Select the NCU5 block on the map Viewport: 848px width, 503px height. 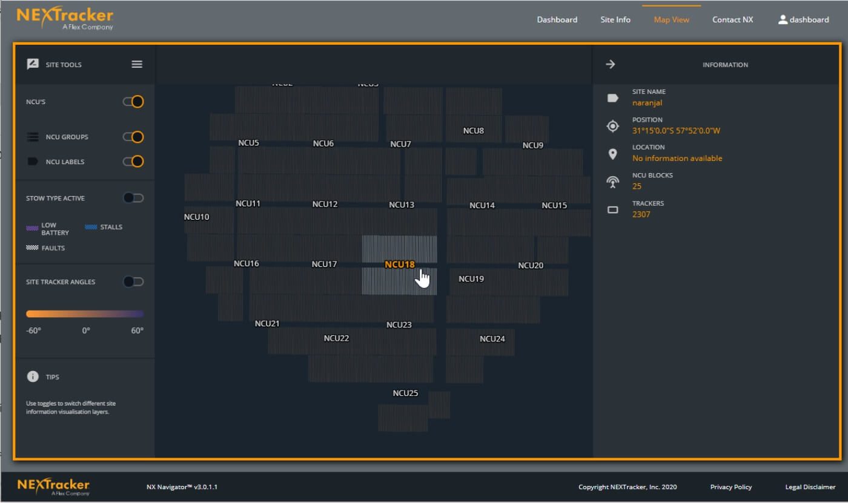coord(248,143)
